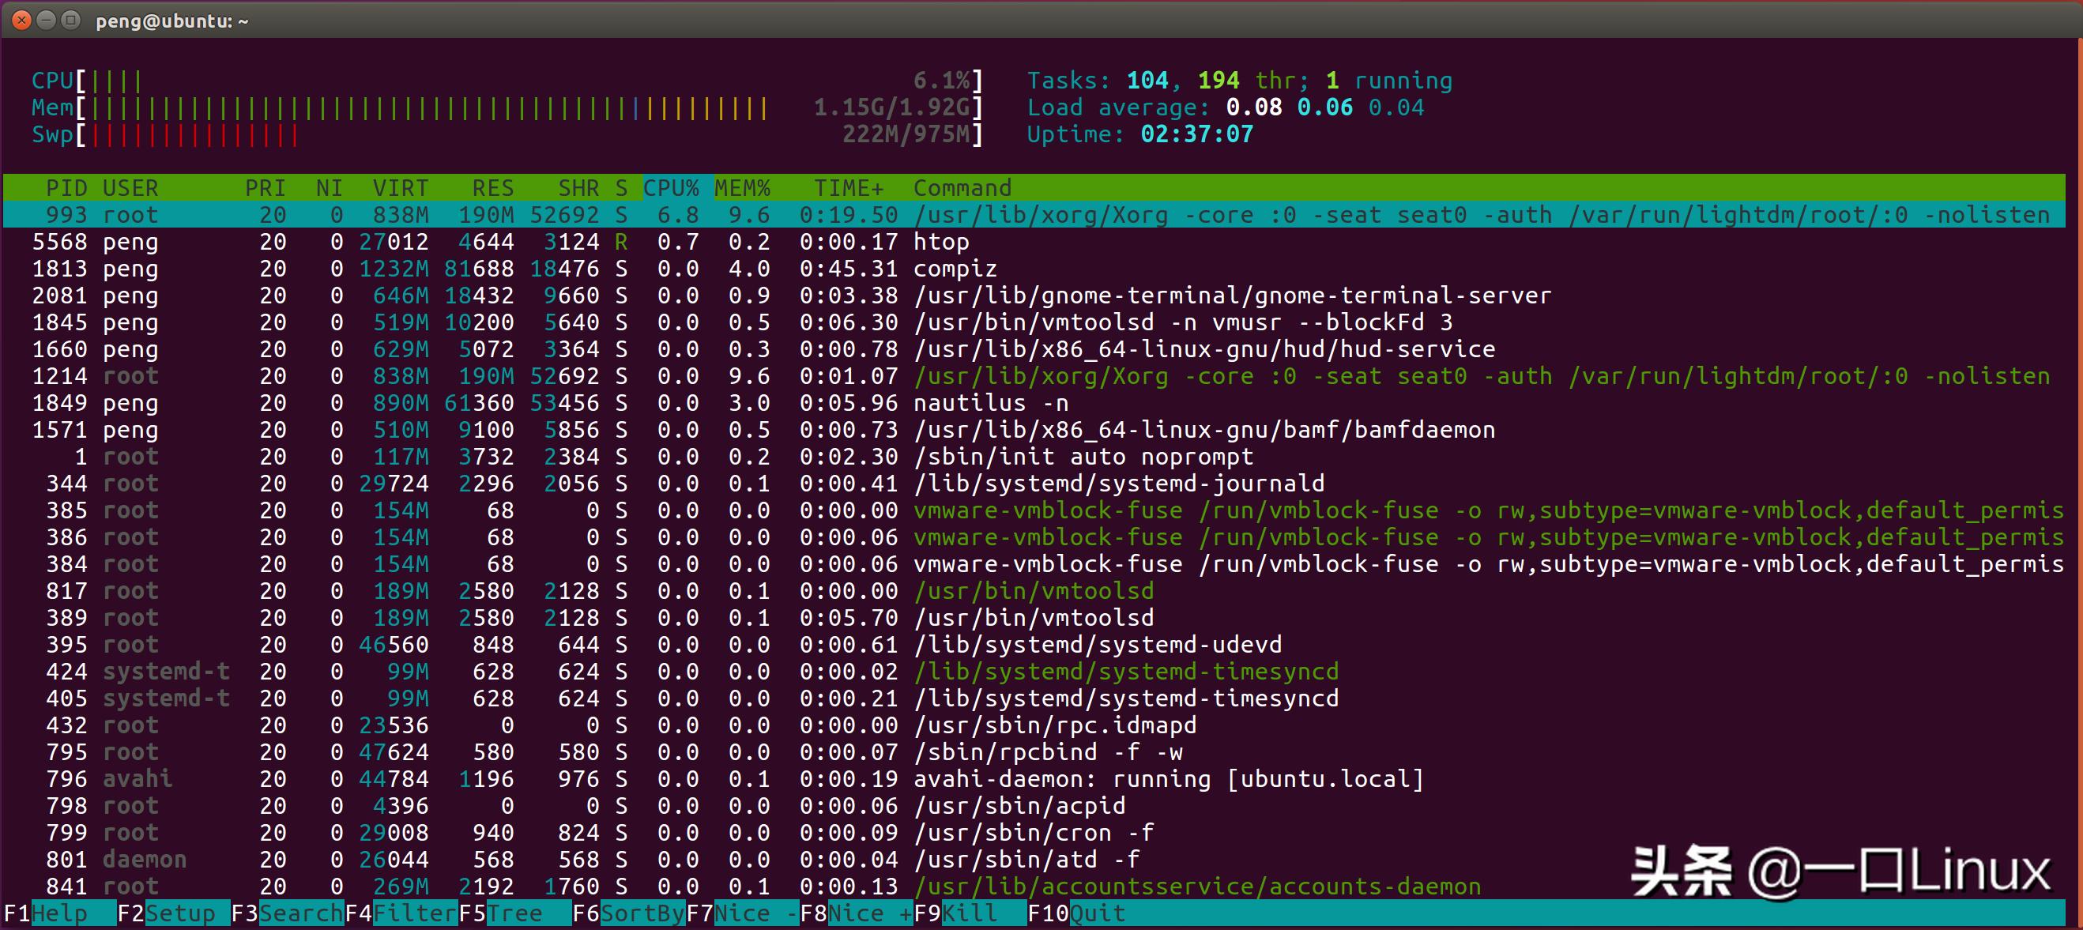Image resolution: width=2083 pixels, height=930 pixels.
Task: Sort processes by the PID column
Action: (65, 187)
